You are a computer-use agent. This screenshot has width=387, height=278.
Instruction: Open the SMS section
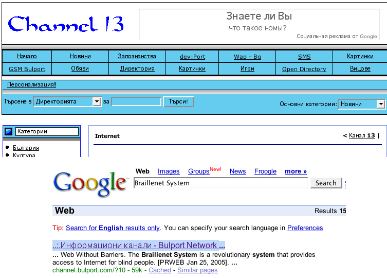point(304,57)
